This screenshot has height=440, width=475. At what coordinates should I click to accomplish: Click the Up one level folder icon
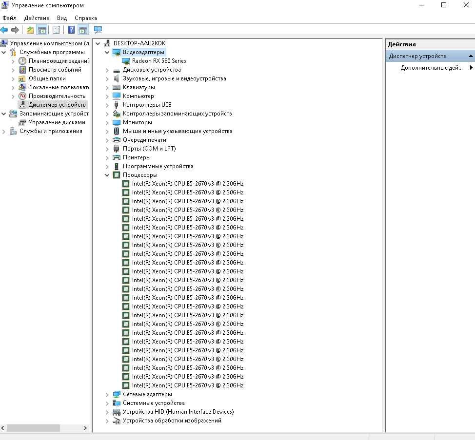tap(30, 30)
